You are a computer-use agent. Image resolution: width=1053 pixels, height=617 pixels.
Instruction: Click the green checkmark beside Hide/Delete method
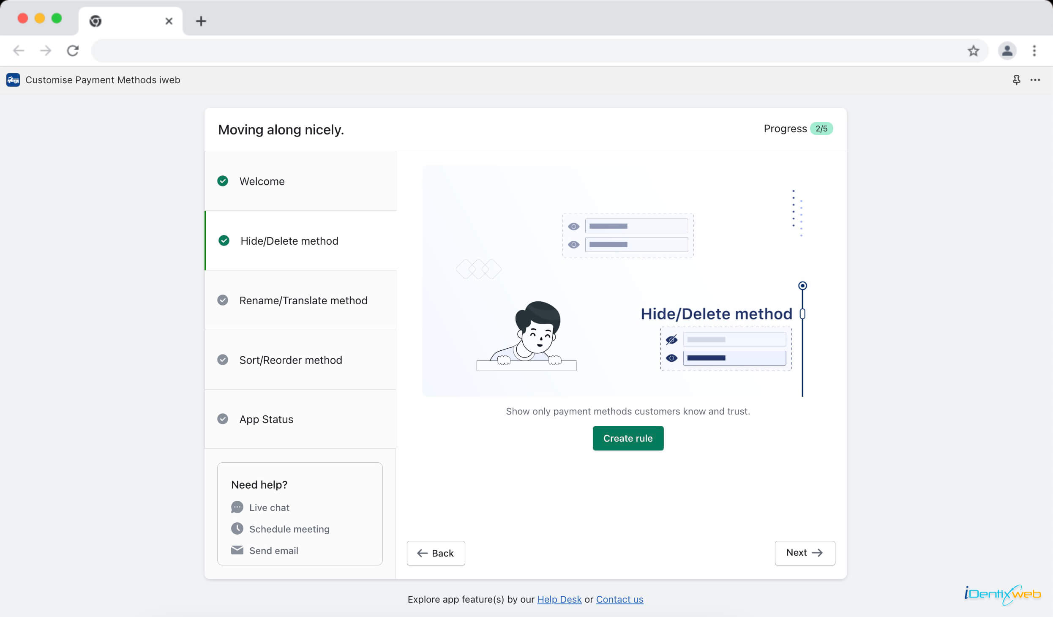(x=224, y=240)
